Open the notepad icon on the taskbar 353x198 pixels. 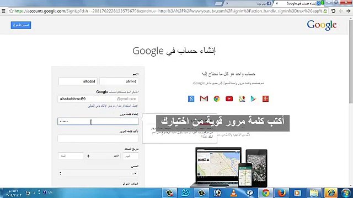(x=314, y=193)
